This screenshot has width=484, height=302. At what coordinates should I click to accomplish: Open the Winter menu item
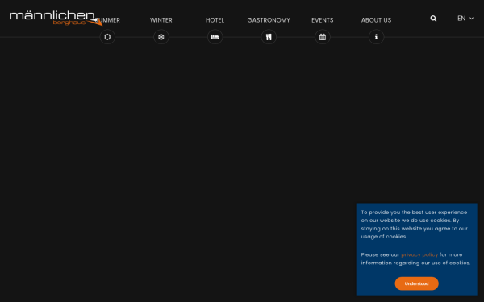point(161,20)
